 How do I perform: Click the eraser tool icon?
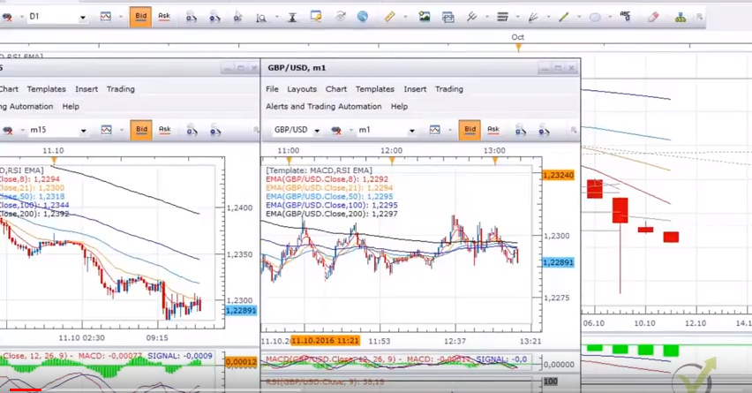pos(653,17)
